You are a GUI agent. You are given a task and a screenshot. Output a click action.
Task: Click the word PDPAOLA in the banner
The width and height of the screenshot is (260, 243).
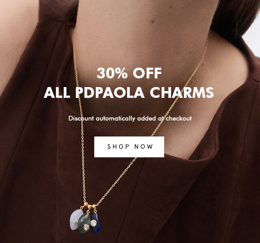click(110, 92)
